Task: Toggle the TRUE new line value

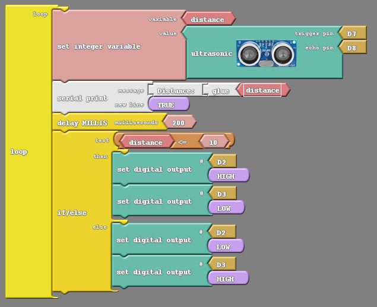Action: [x=166, y=105]
